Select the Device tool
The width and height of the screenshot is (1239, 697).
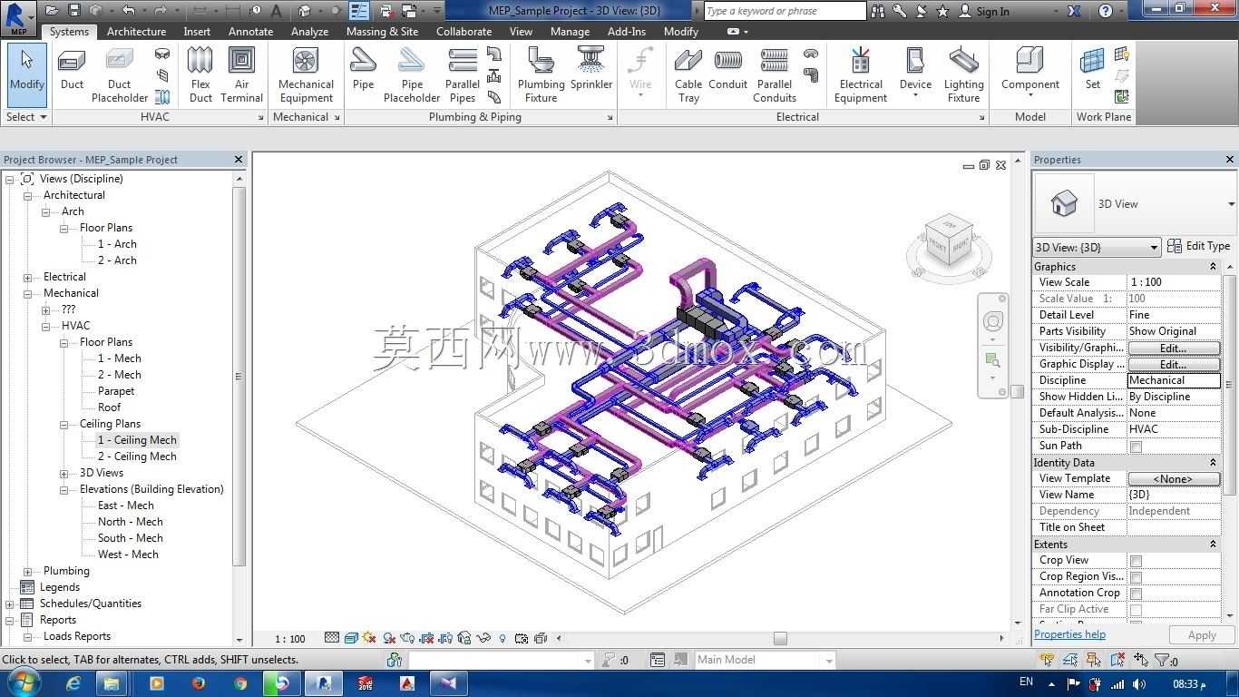[x=915, y=71]
